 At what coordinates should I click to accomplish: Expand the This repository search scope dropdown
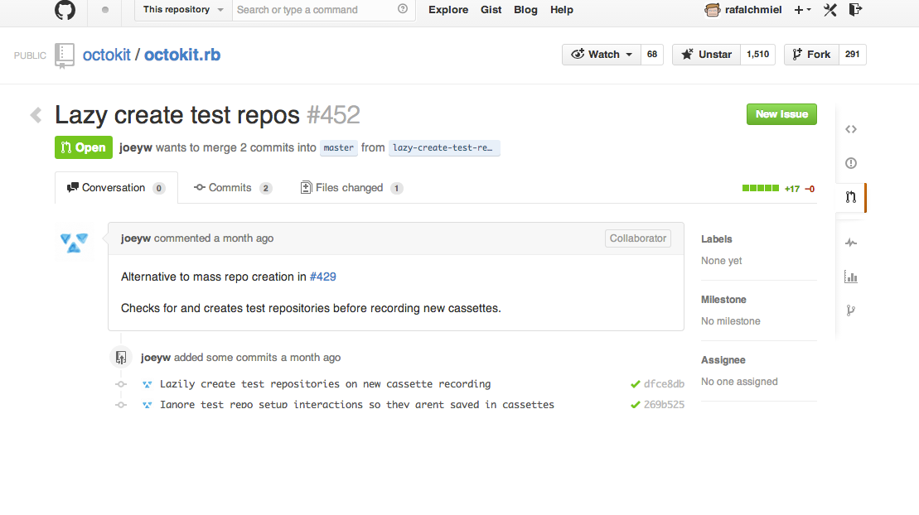pyautogui.click(x=183, y=10)
